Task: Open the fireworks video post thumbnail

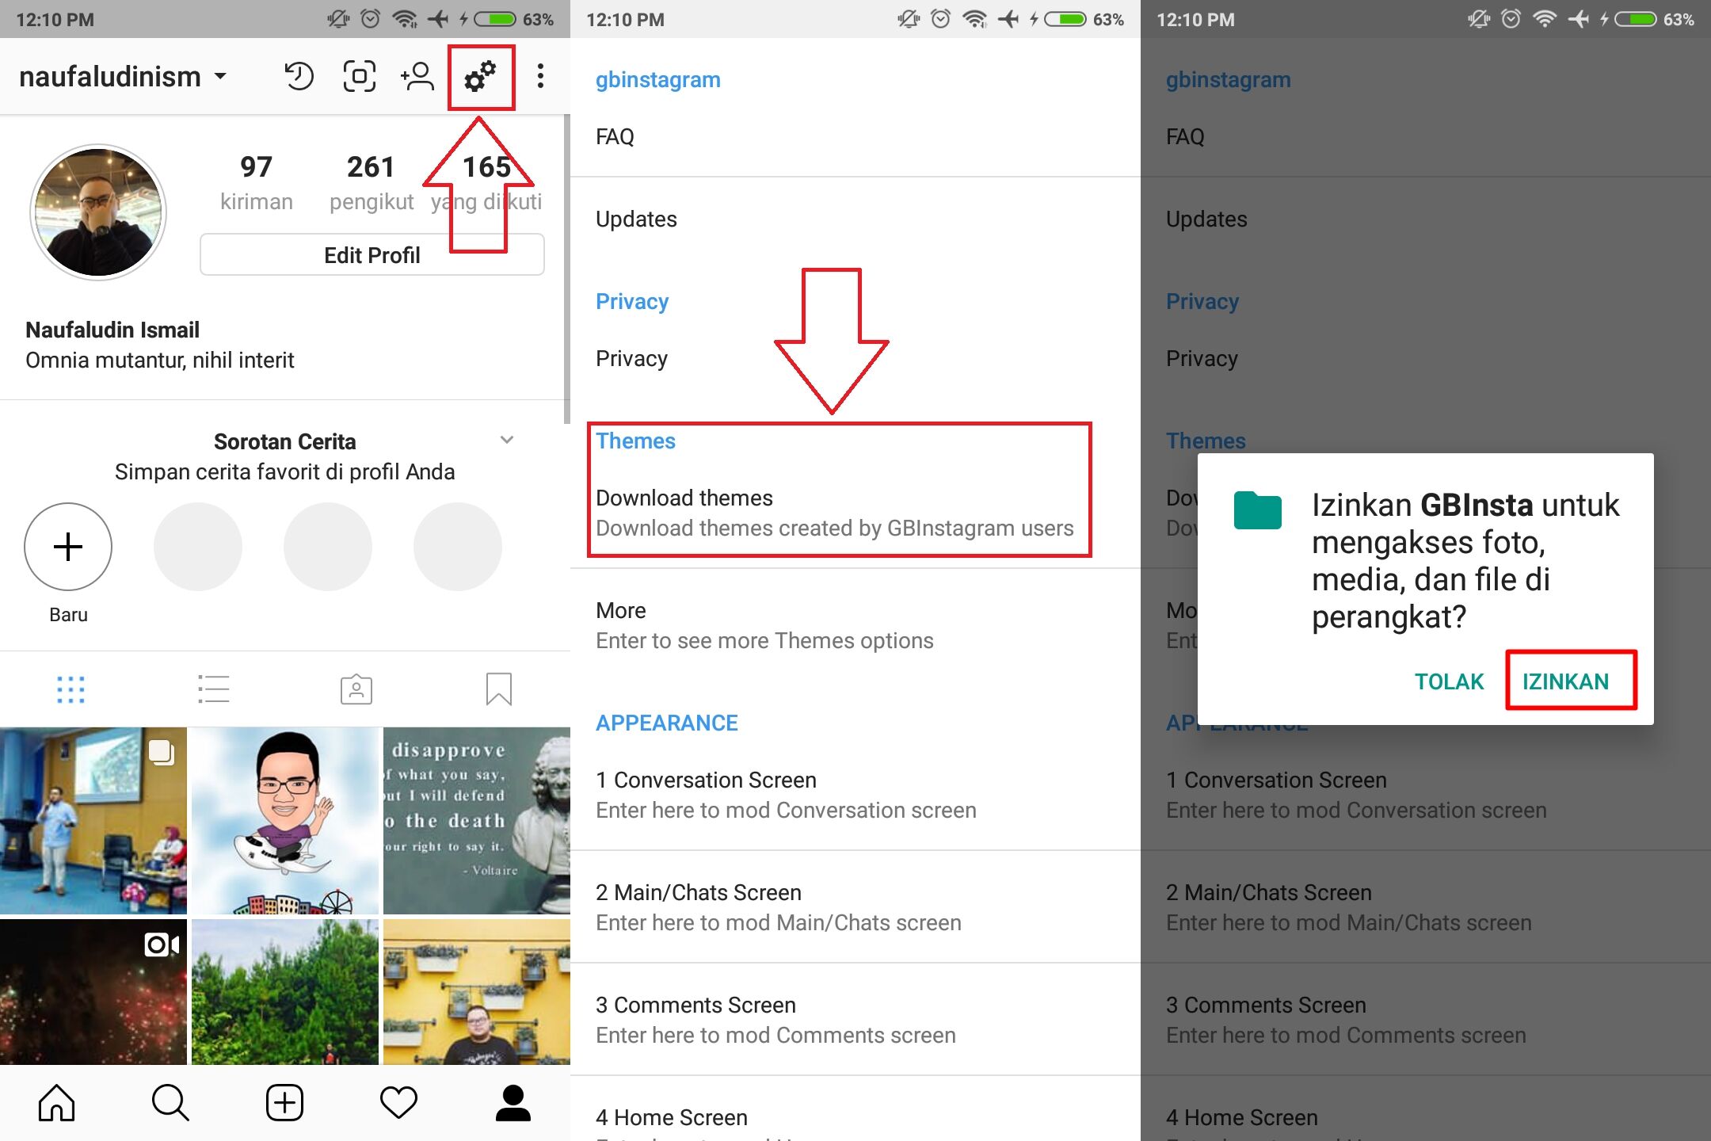Action: [93, 992]
